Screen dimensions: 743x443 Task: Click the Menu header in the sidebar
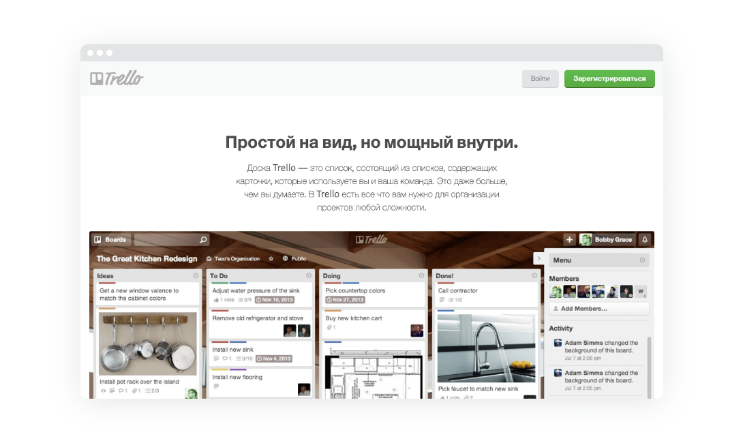point(599,260)
